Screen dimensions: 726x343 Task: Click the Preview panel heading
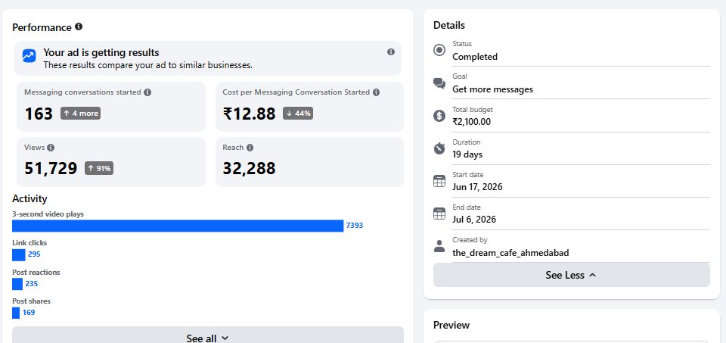[451, 325]
